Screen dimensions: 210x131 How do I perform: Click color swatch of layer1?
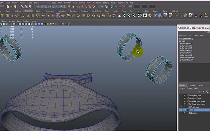pos(187,110)
